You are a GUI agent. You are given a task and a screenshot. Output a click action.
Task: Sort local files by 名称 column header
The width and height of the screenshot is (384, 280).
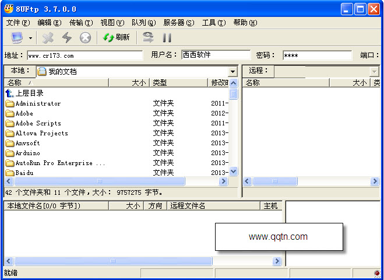tap(56, 83)
